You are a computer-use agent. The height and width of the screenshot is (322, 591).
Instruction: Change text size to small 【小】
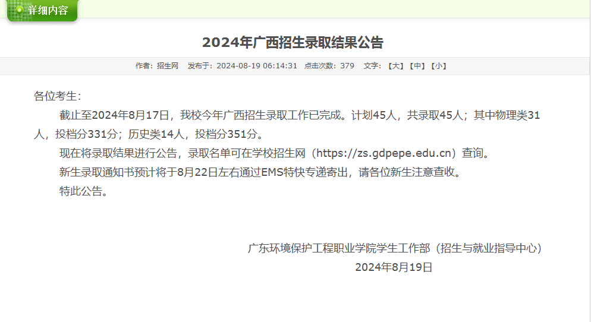click(438, 66)
